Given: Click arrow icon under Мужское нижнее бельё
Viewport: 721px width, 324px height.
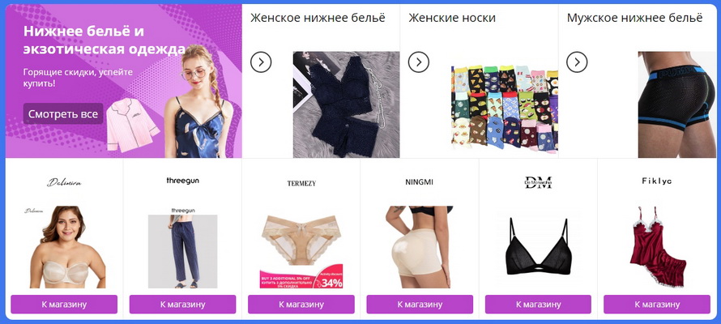Looking at the screenshot, I should (x=577, y=62).
